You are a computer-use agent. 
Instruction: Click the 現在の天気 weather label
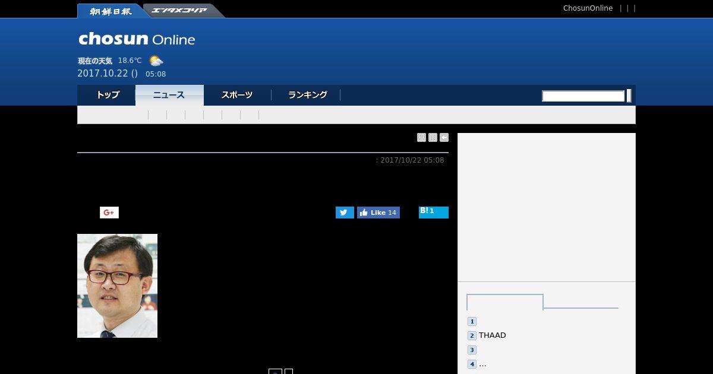(x=94, y=61)
